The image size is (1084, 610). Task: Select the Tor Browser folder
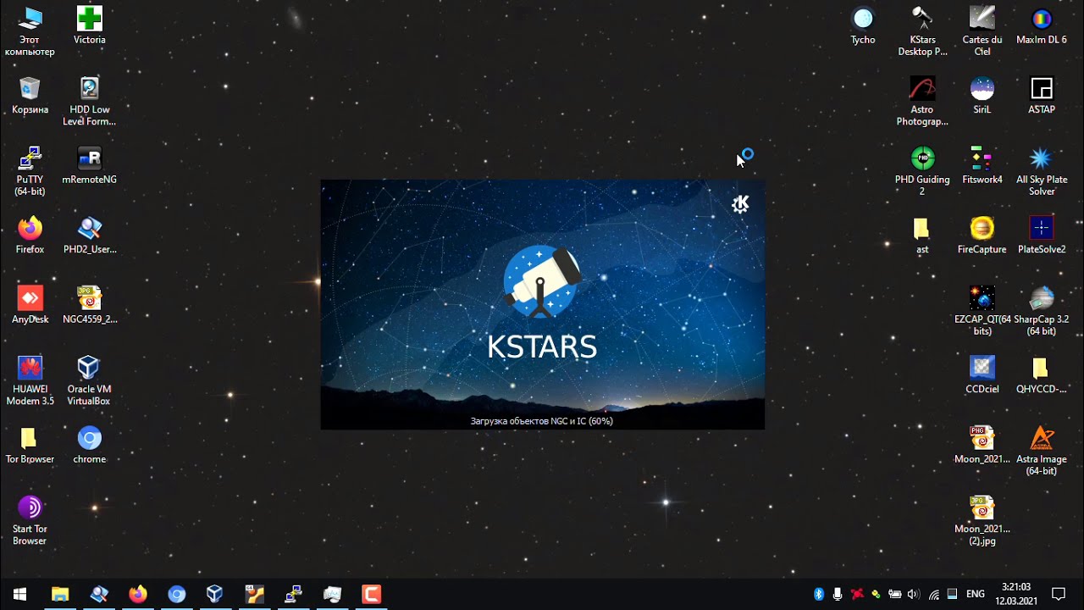30,446
